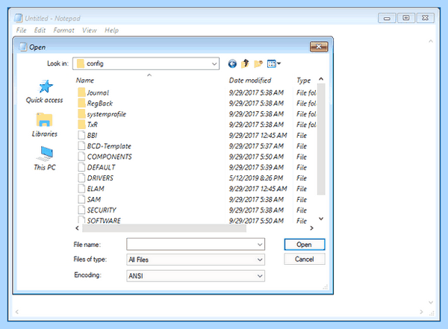Viewport: 448px width, 329px height.
Task: Select the BCD-Template file name text
Action: 109,146
